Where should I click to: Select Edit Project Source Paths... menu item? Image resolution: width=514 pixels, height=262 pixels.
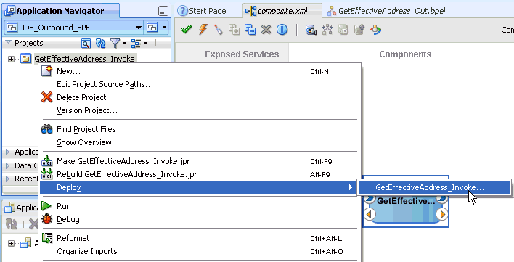(200, 84)
